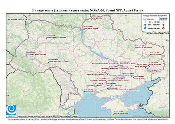Click the blue marker near Одеса
175x124 pixels.
[x=84, y=93]
